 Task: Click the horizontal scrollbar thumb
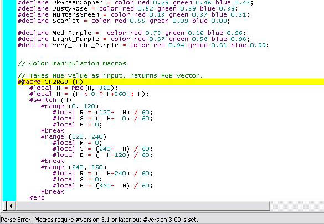tap(143, 206)
